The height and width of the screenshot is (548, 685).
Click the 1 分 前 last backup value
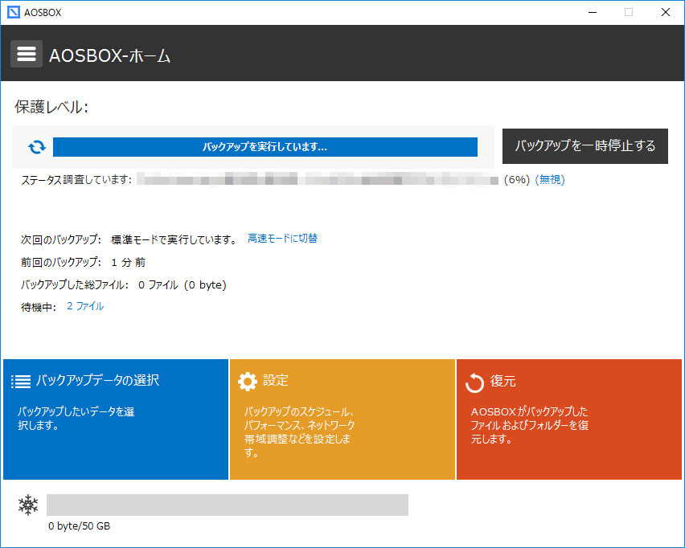pyautogui.click(x=129, y=263)
